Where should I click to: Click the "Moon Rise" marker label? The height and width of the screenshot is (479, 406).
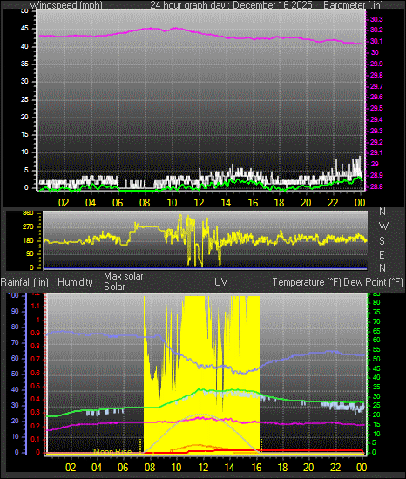point(112,451)
